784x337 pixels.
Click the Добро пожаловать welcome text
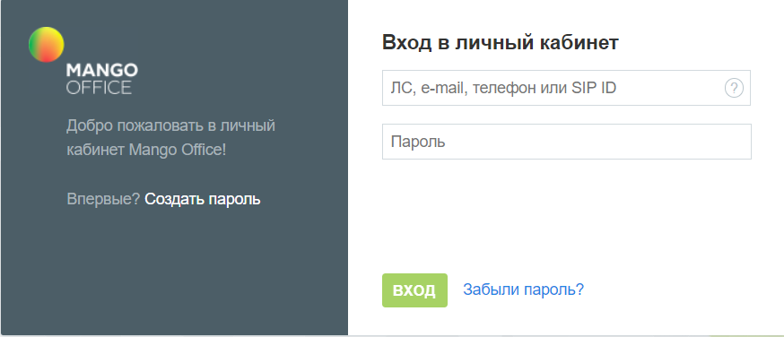170,137
